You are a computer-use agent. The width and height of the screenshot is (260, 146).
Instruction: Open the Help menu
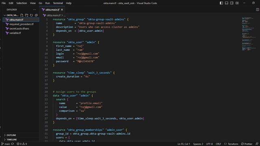point(69,3)
